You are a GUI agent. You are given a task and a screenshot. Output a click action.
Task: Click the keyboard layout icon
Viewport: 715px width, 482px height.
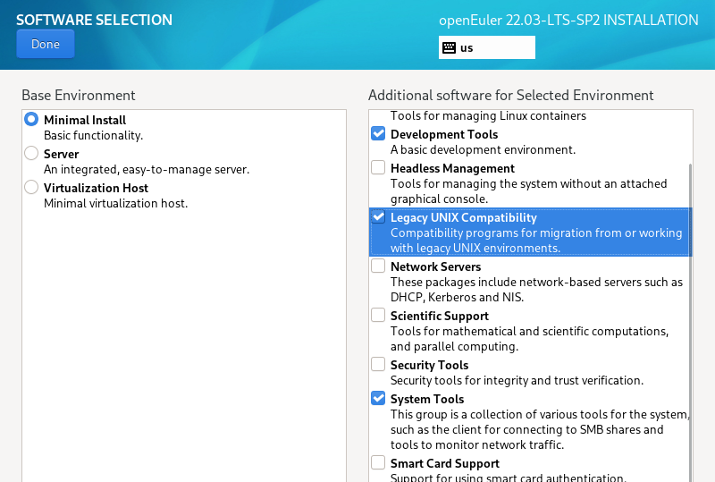[x=449, y=47]
